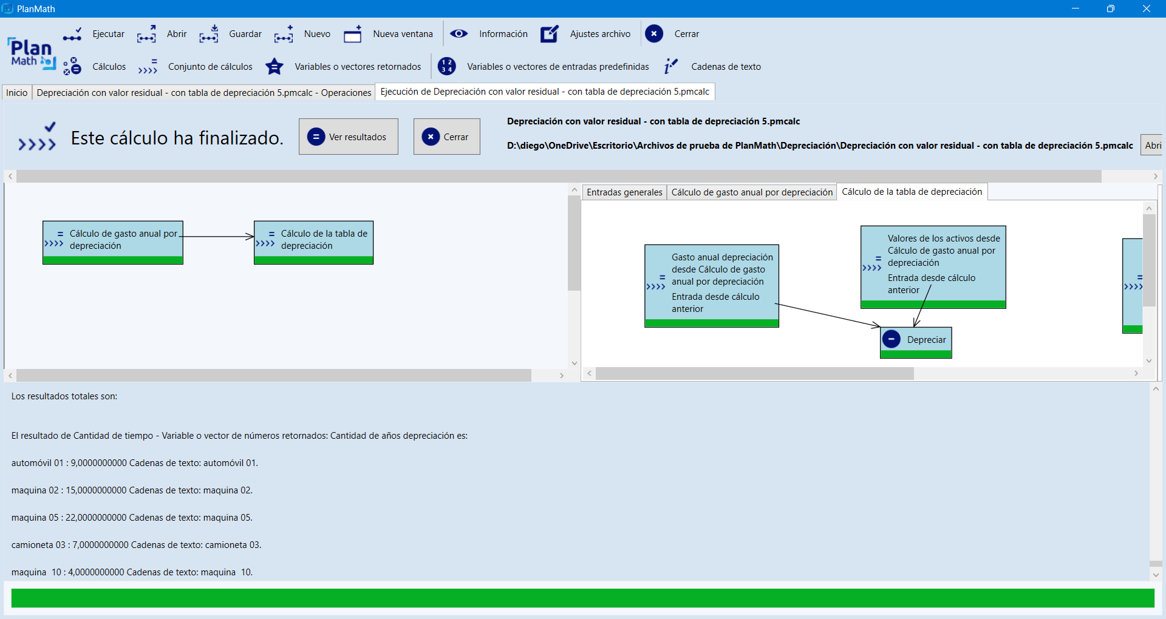Switch to the Inicio tab
Screen dimensions: 1166x619
17,93
